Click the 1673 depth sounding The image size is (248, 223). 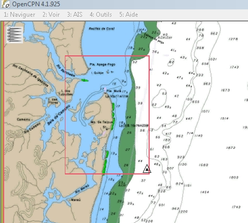click(225, 90)
